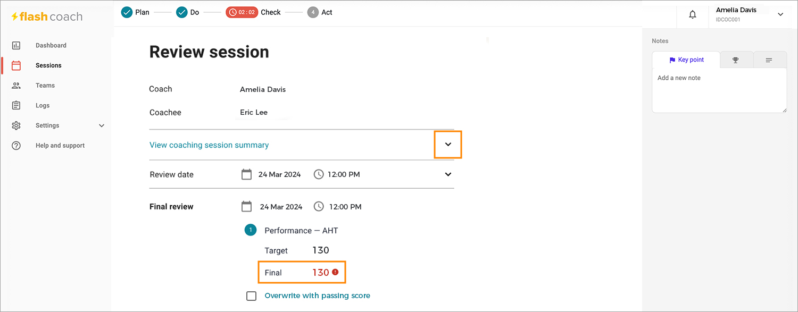Click the Do step checkmark icon
798x312 pixels.
(182, 12)
